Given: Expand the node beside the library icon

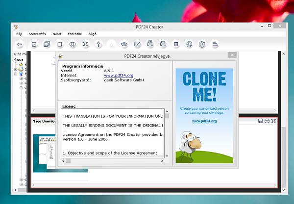Looking at the screenshot, I should click(x=16, y=69).
